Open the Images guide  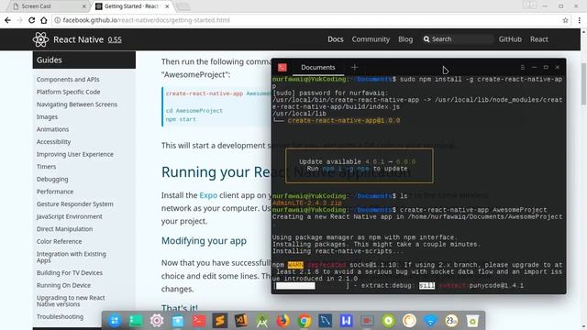(x=47, y=116)
